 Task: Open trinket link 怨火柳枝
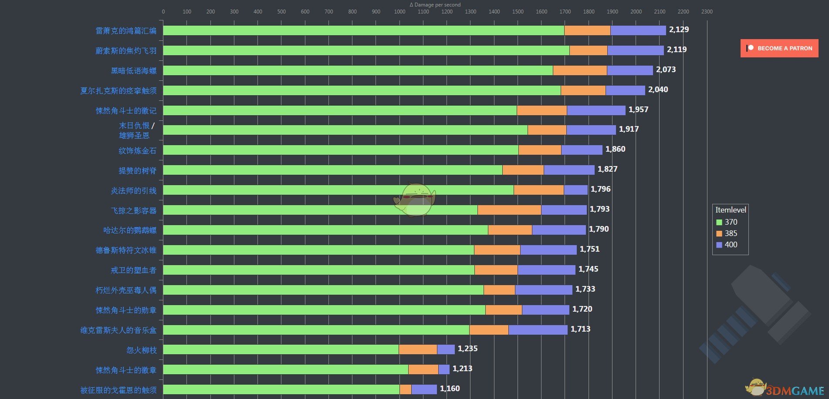(x=142, y=350)
